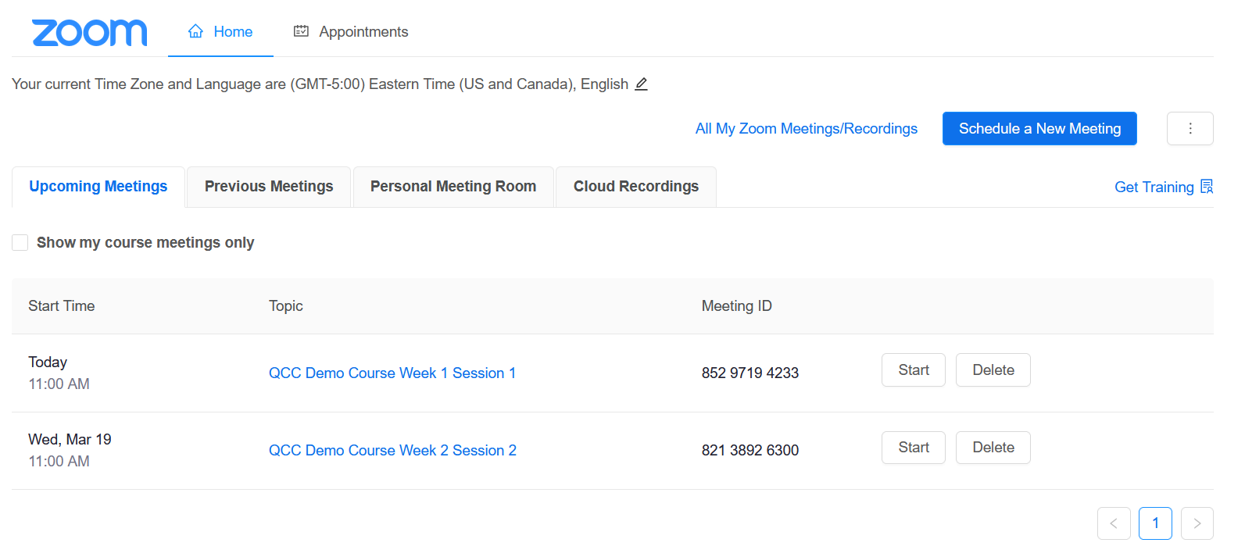The image size is (1245, 557).
Task: Click the Appointments calendar icon
Action: click(301, 31)
